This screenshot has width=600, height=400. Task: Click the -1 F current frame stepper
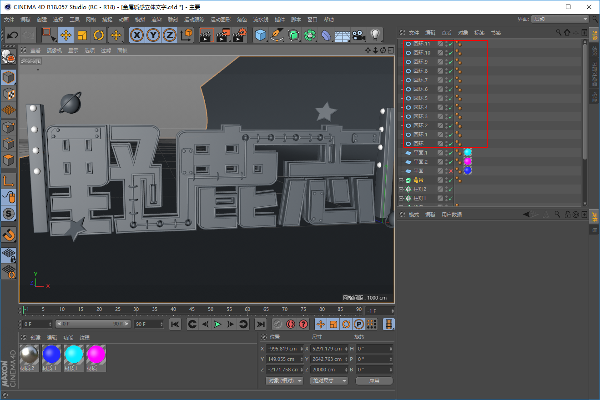[x=392, y=311]
